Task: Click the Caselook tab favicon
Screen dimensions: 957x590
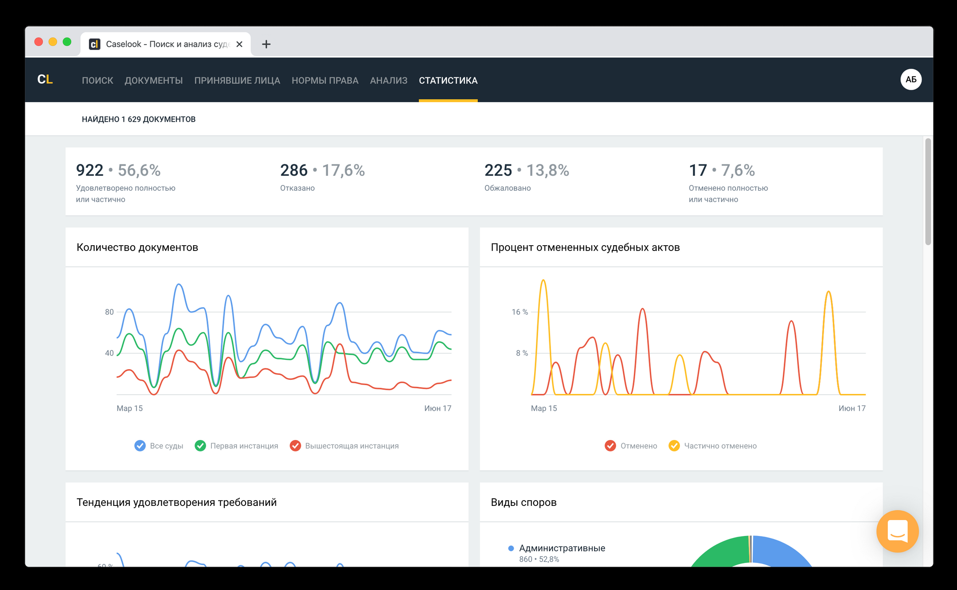Action: [94, 44]
